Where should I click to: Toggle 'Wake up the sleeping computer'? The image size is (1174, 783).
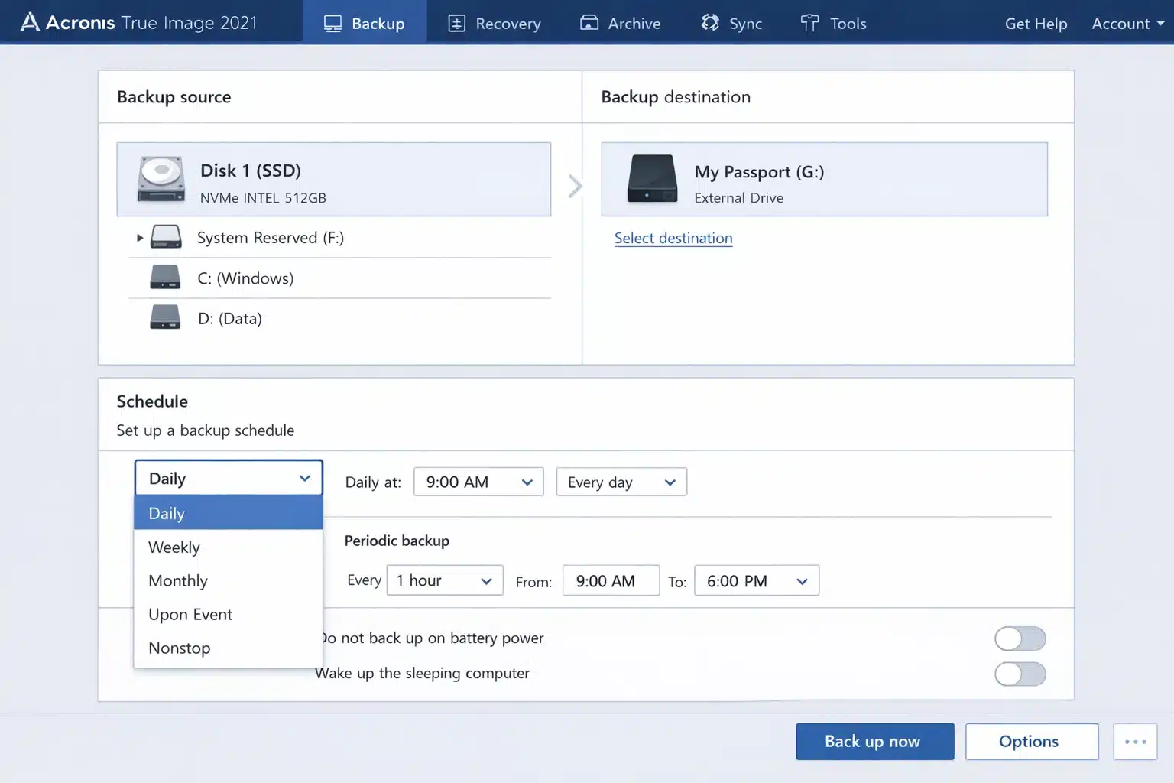click(1020, 674)
